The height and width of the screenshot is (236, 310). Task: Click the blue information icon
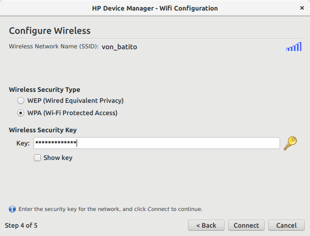coord(12,209)
